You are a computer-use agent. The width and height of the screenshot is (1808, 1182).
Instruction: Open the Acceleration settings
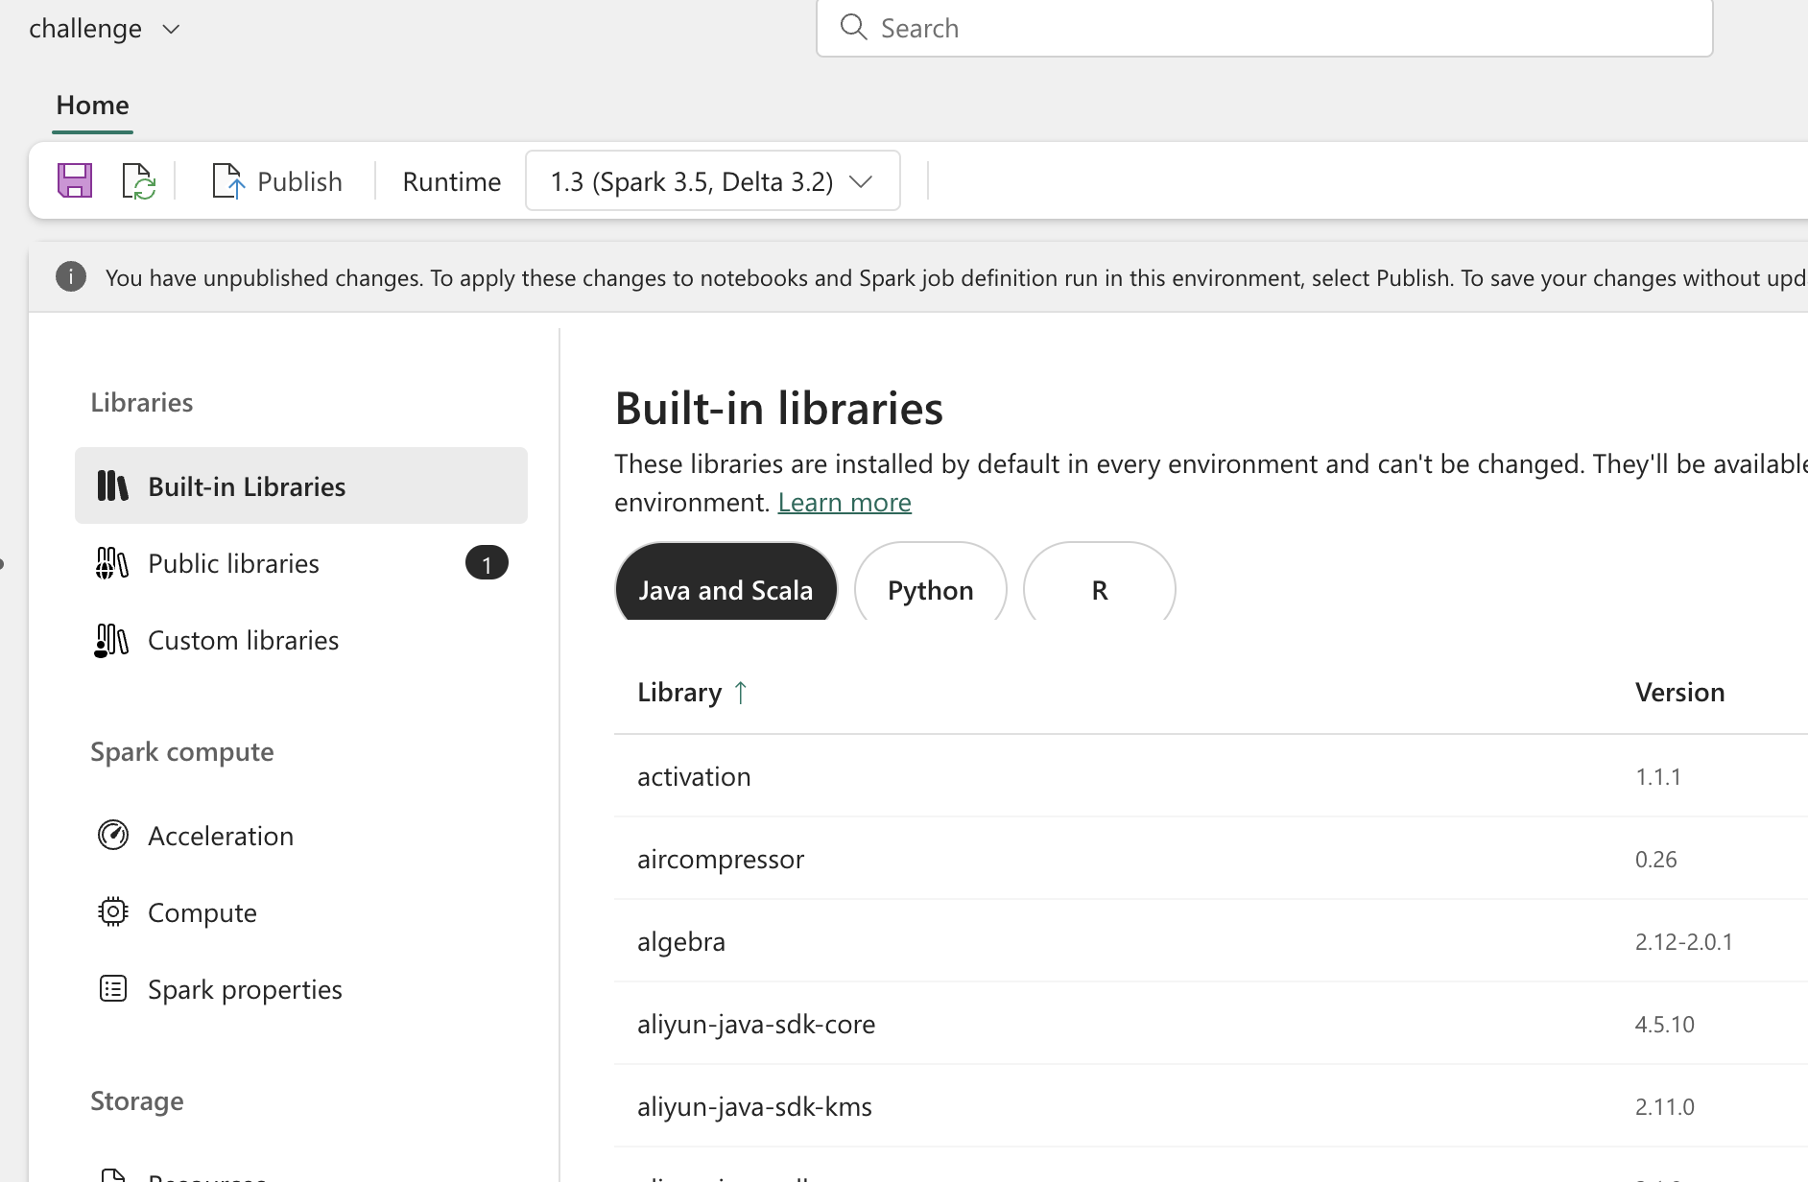(301, 835)
